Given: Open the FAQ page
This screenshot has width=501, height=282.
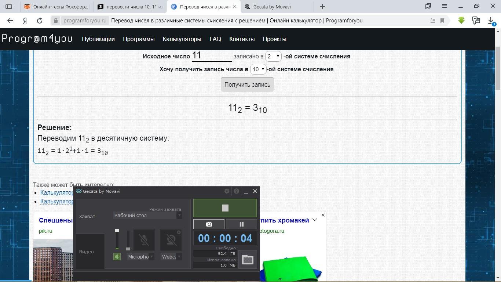Looking at the screenshot, I should pos(215,39).
